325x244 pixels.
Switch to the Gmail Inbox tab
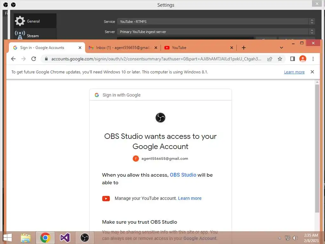[x=123, y=48]
